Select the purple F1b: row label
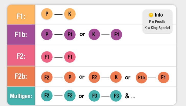186x106 pixels. coord(21,35)
